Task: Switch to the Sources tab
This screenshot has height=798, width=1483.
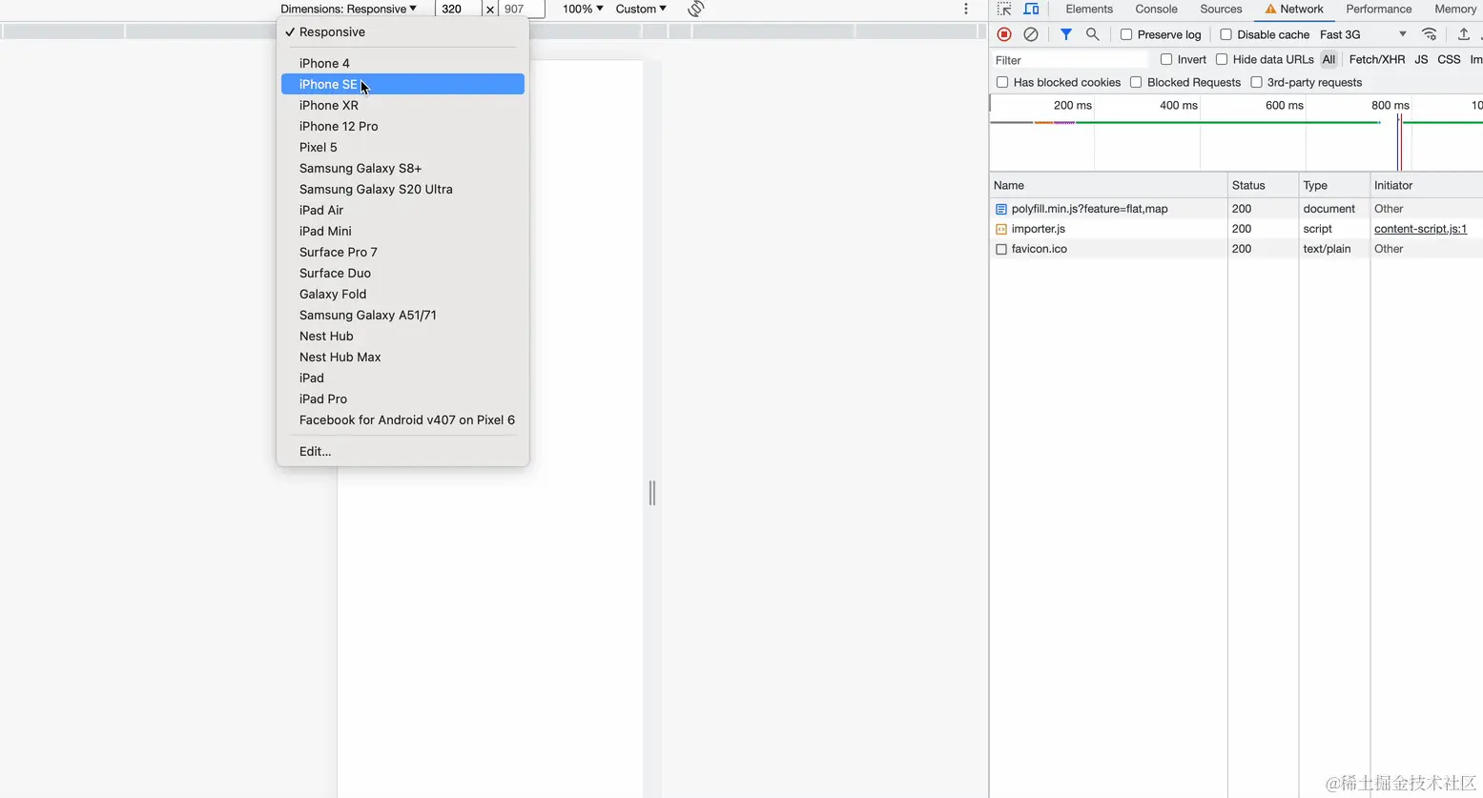Action: click(1221, 9)
